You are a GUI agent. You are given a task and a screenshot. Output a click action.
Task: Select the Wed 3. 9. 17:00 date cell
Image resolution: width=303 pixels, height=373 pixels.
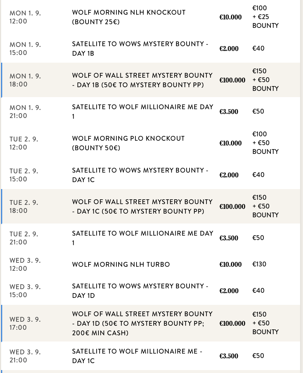(x=25, y=323)
